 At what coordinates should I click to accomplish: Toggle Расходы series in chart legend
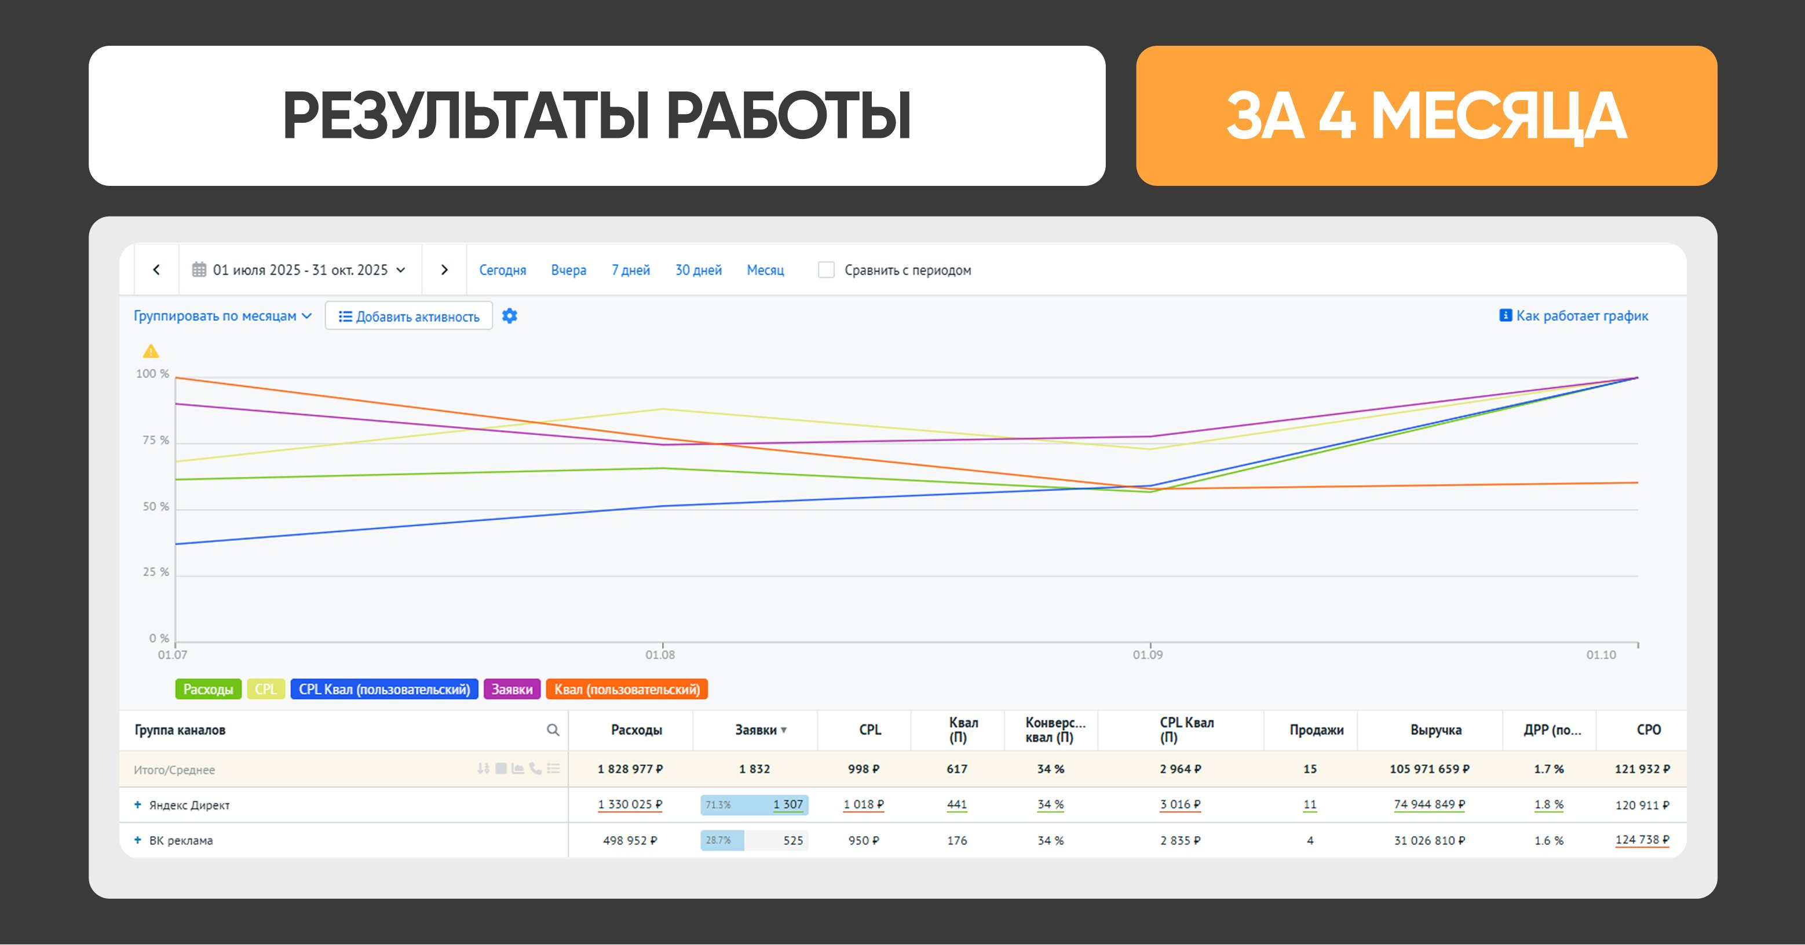coord(208,689)
